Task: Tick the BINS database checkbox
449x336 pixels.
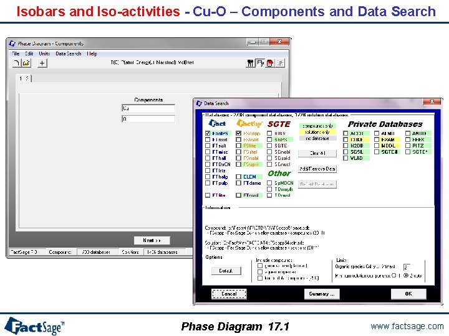Action: [x=269, y=133]
